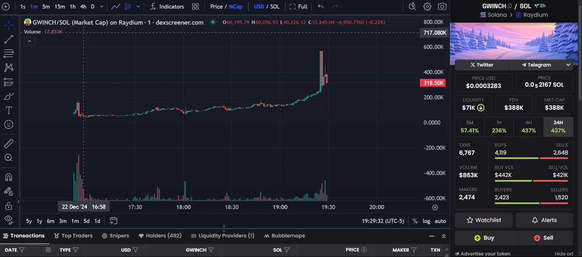582x257 pixels.
Task: Add token to Watchlist
Action: click(x=484, y=220)
